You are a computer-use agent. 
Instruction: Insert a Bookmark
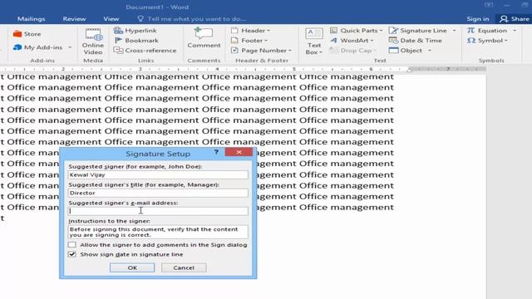tap(136, 41)
